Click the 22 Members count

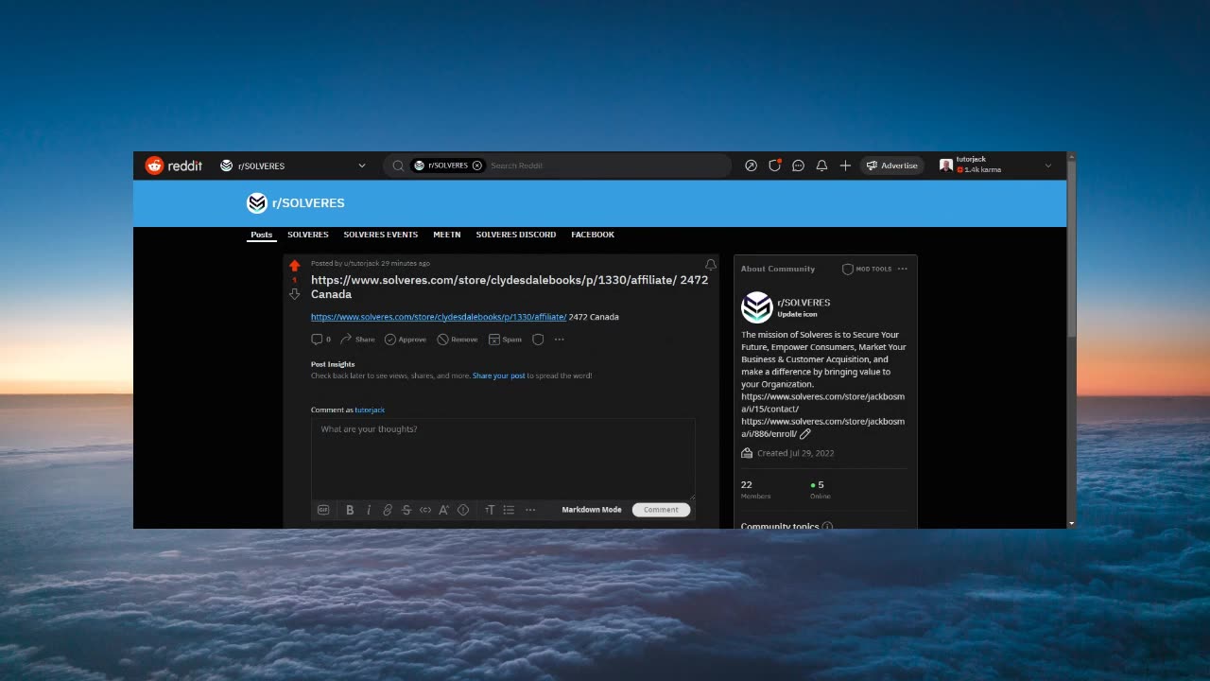(x=755, y=489)
